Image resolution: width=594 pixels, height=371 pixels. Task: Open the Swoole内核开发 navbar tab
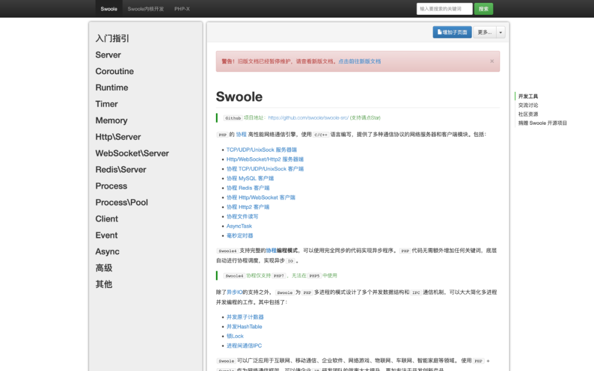point(145,9)
